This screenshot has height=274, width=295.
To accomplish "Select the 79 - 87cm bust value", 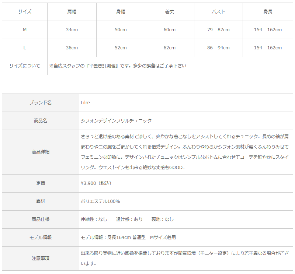I will coord(218,30).
